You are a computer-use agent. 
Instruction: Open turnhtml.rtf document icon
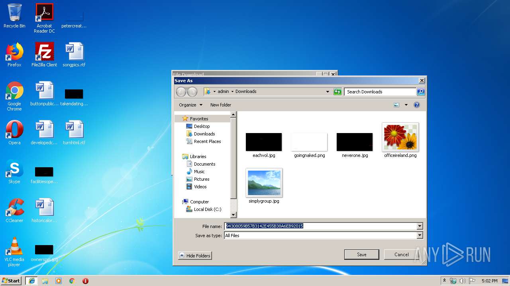point(74,133)
